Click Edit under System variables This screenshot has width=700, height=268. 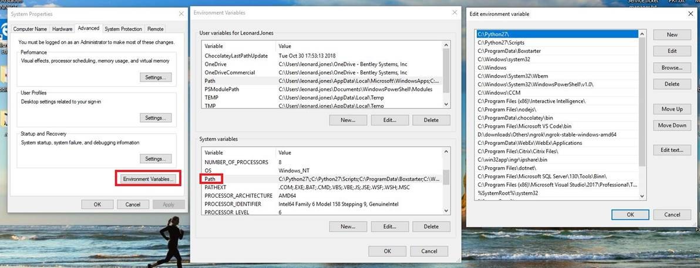390,226
